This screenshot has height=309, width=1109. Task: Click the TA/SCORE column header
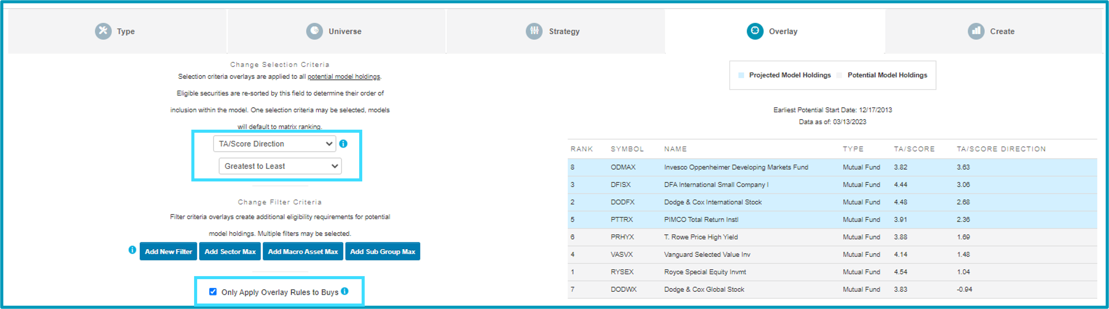tap(914, 149)
